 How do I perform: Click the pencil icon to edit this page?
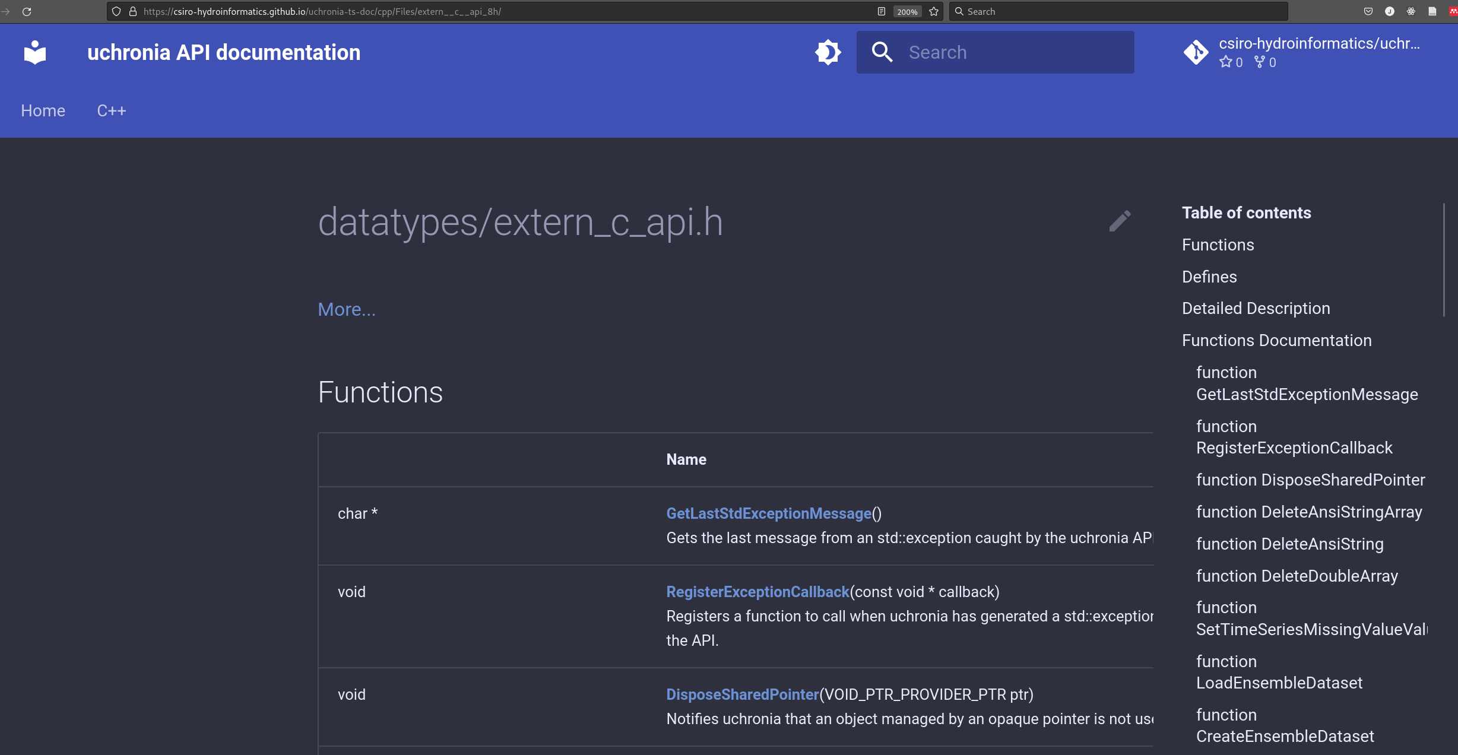(x=1120, y=221)
